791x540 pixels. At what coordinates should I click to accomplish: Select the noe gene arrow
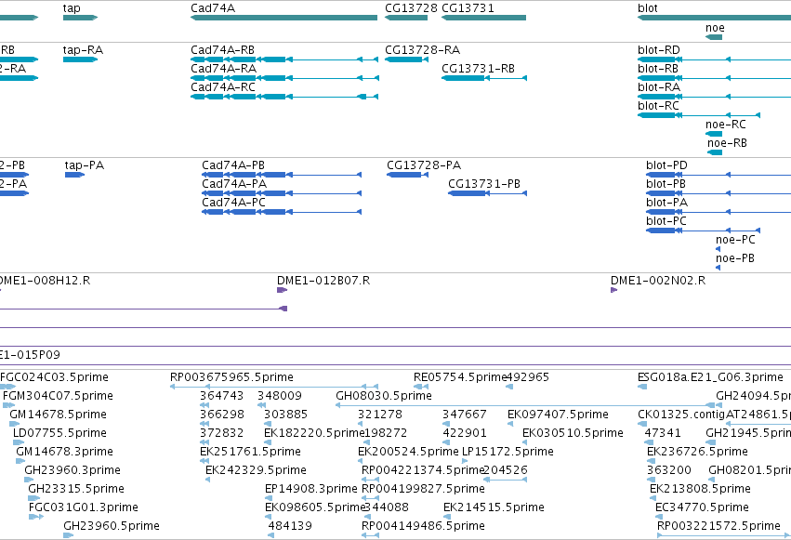tap(714, 37)
